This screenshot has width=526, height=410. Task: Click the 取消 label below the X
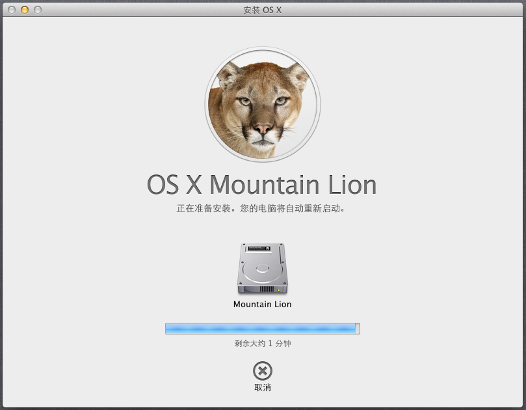(x=262, y=388)
